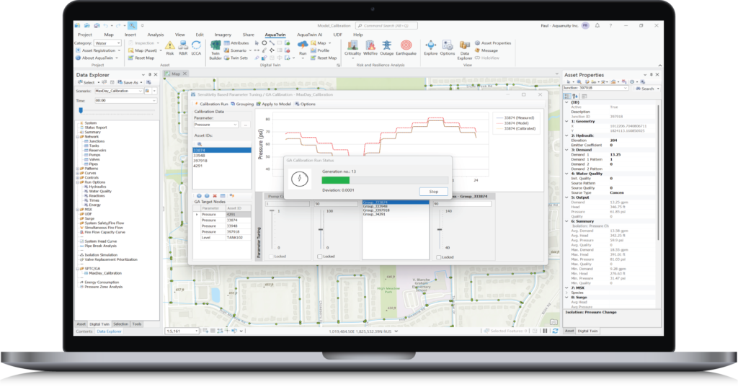Open the Category Water dropdown
This screenshot has height=392, width=738.
coord(108,43)
